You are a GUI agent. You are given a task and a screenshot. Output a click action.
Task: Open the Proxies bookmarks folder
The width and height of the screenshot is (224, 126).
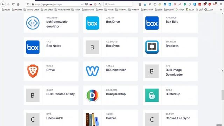109,9
